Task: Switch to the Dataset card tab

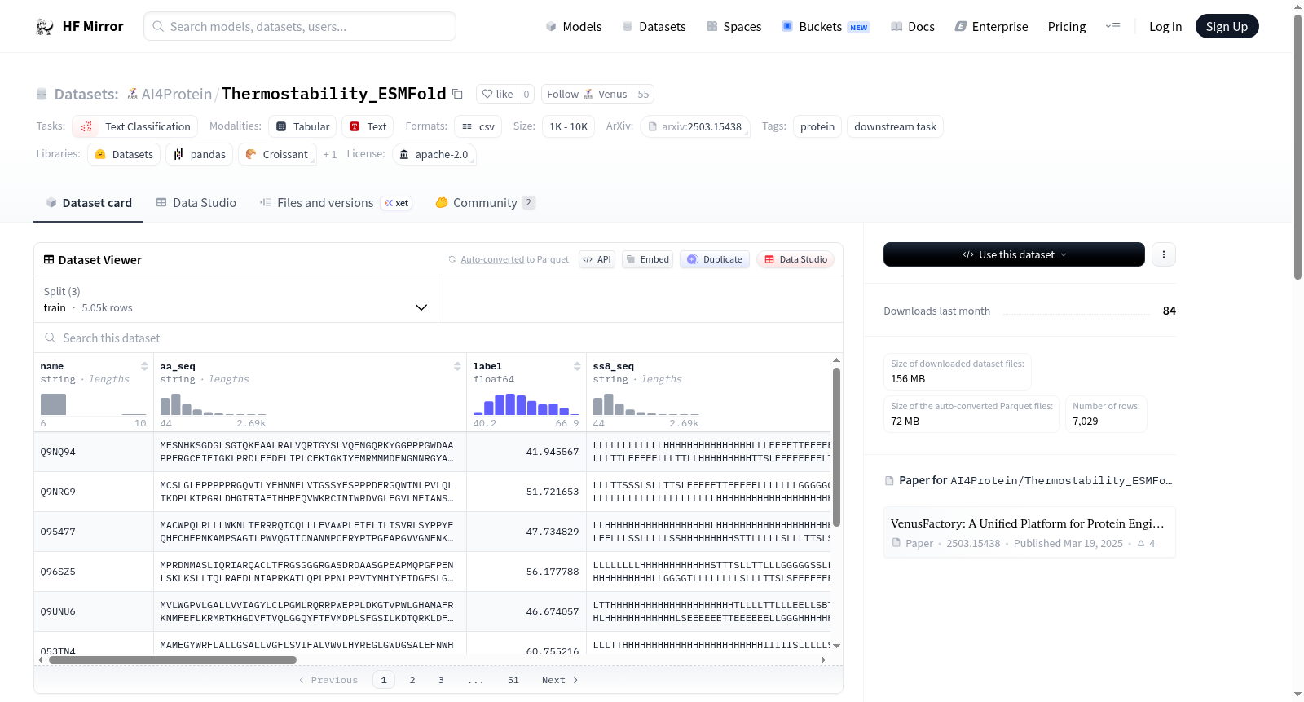Action: point(89,203)
